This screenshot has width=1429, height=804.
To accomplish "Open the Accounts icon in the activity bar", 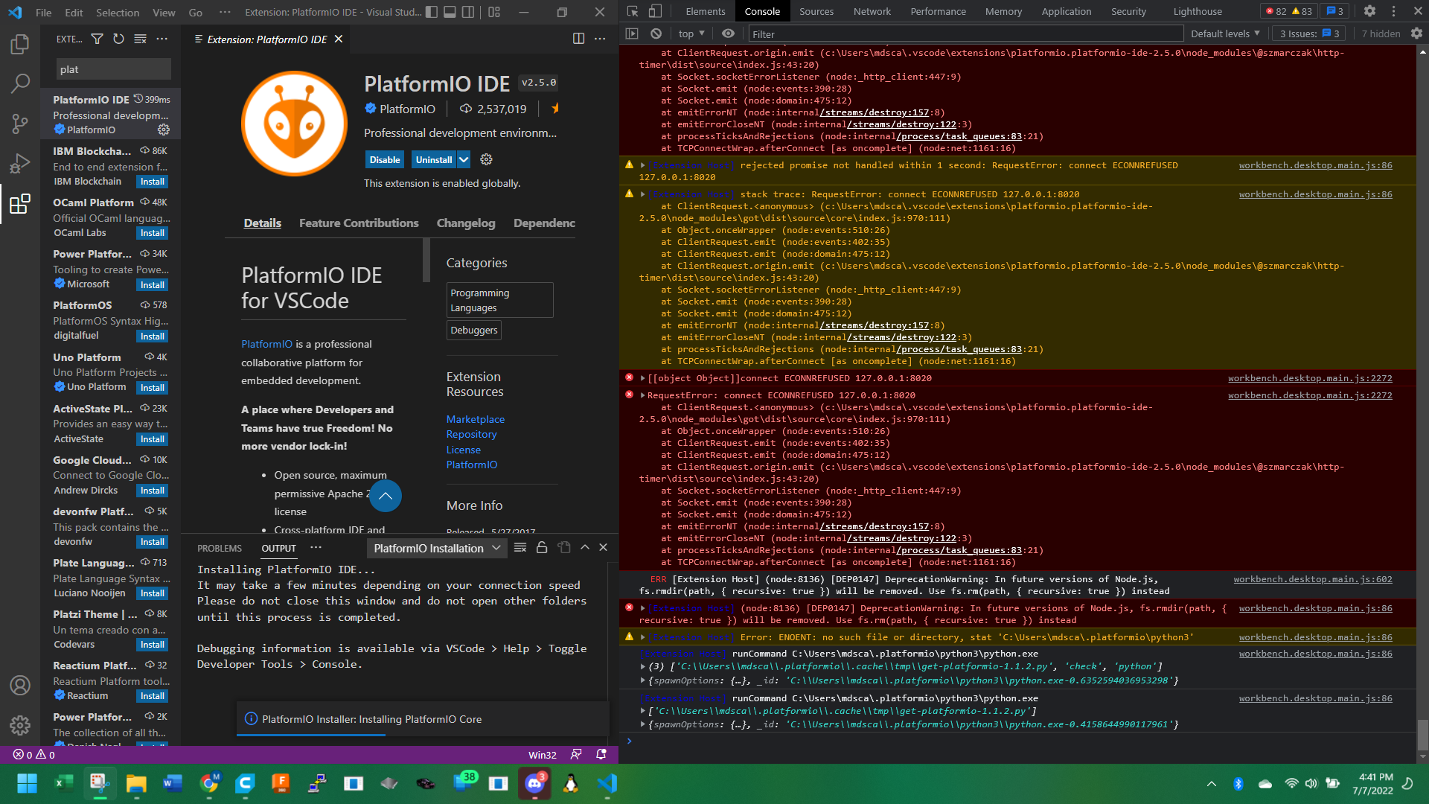I will (x=20, y=685).
